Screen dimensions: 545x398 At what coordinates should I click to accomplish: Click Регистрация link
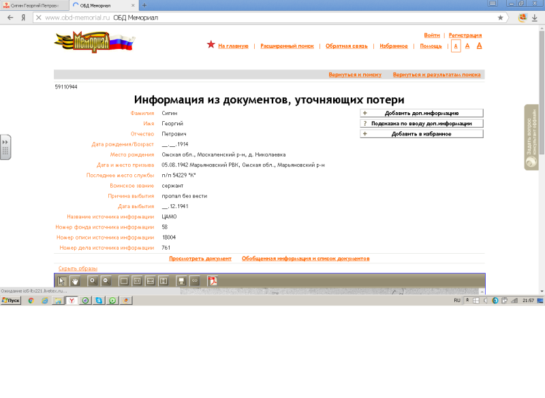pos(465,35)
